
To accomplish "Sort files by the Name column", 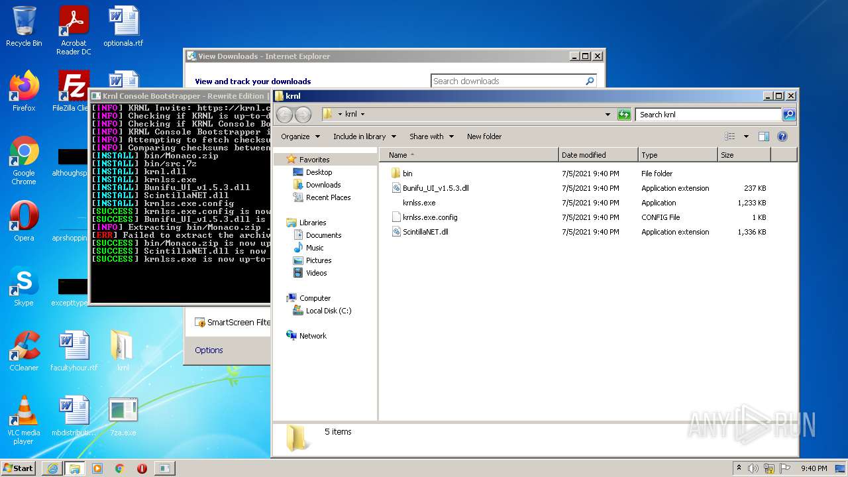I will pyautogui.click(x=469, y=155).
